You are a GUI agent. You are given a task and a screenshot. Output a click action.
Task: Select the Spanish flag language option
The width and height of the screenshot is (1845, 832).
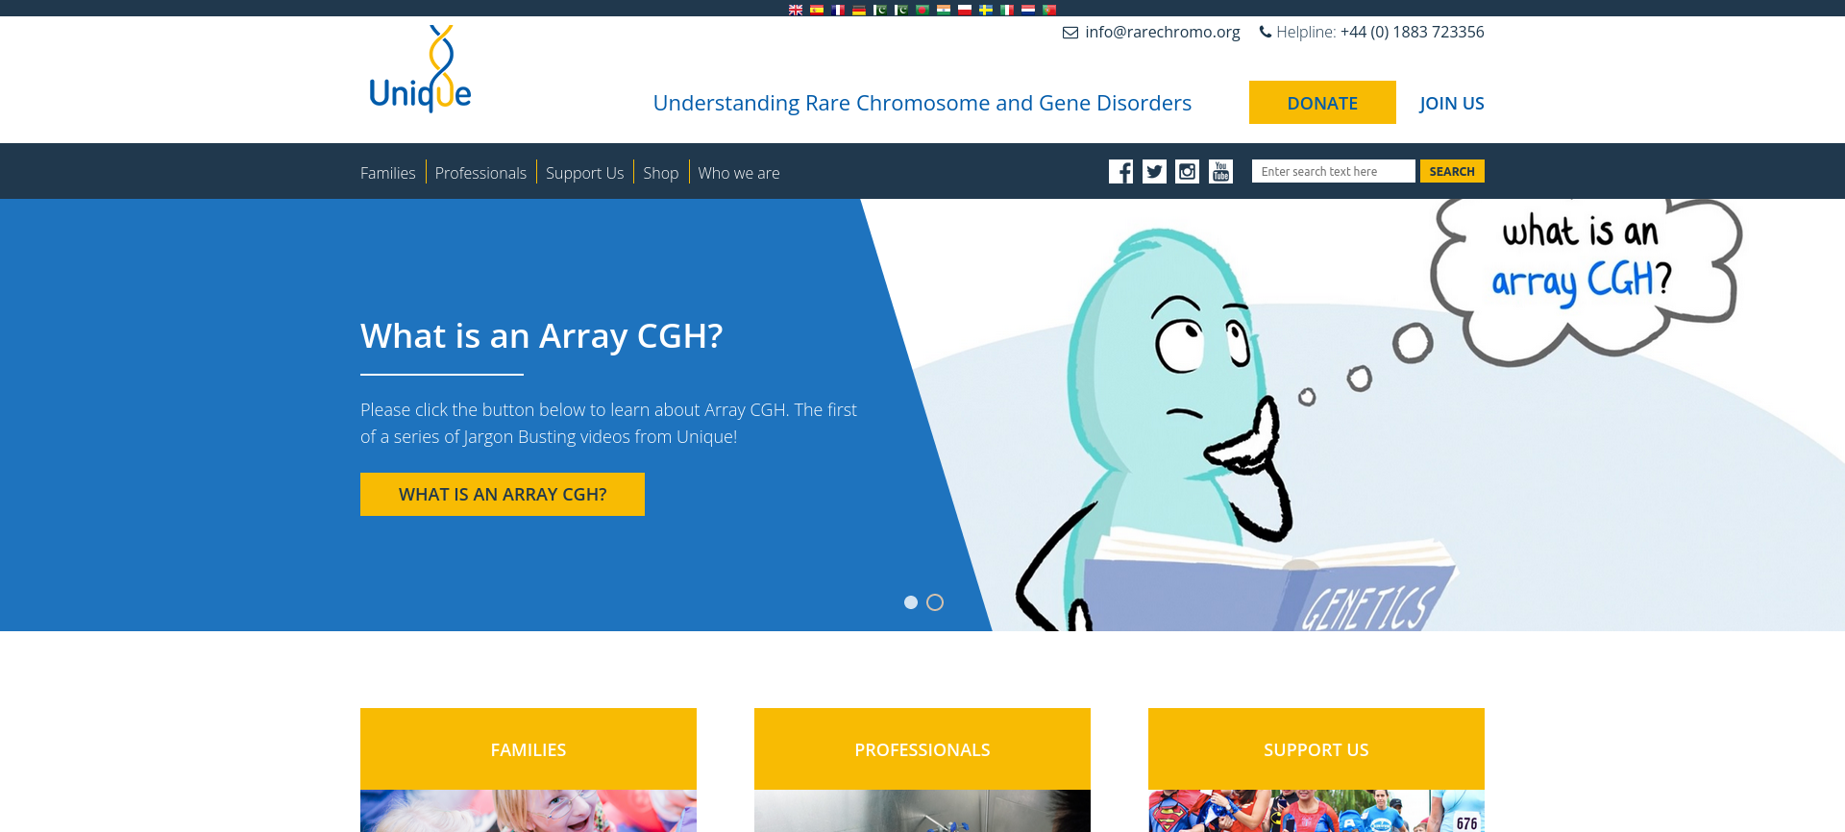(x=817, y=10)
